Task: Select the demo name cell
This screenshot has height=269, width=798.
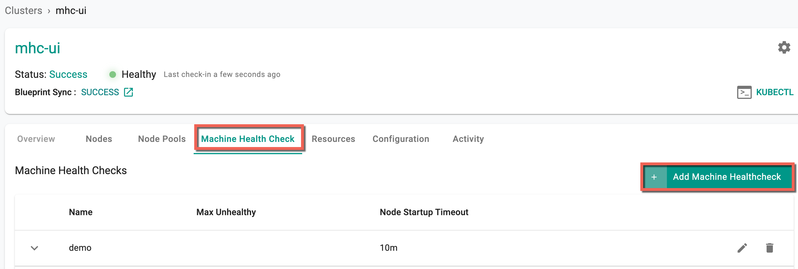Action: (x=80, y=248)
